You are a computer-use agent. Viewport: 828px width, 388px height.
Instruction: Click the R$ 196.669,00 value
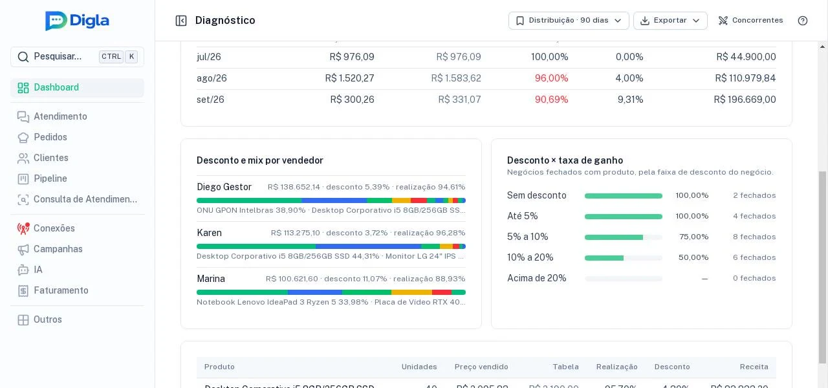click(745, 100)
